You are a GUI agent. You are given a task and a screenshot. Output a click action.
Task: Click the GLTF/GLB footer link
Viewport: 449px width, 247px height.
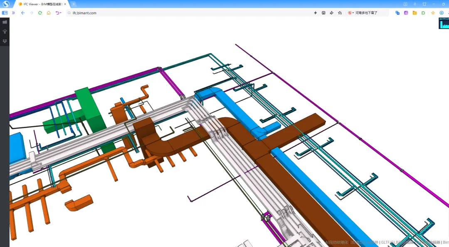(397, 242)
